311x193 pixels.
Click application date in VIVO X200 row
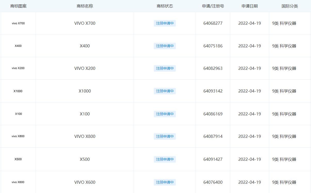[x=250, y=68]
